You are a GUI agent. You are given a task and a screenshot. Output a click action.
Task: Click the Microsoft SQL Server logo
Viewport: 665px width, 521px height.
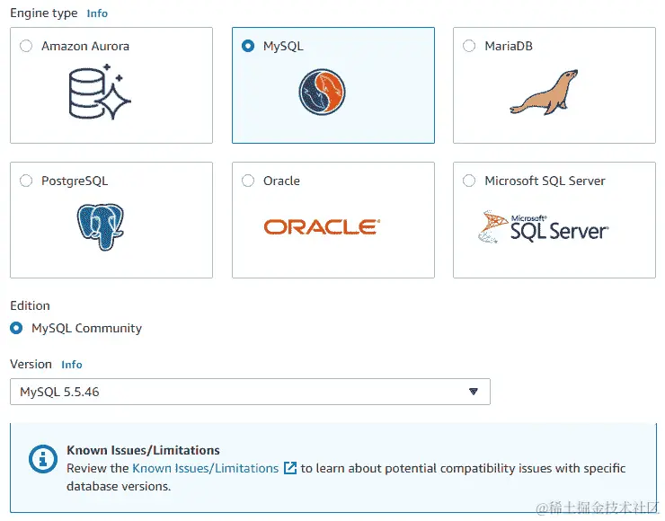pos(544,226)
